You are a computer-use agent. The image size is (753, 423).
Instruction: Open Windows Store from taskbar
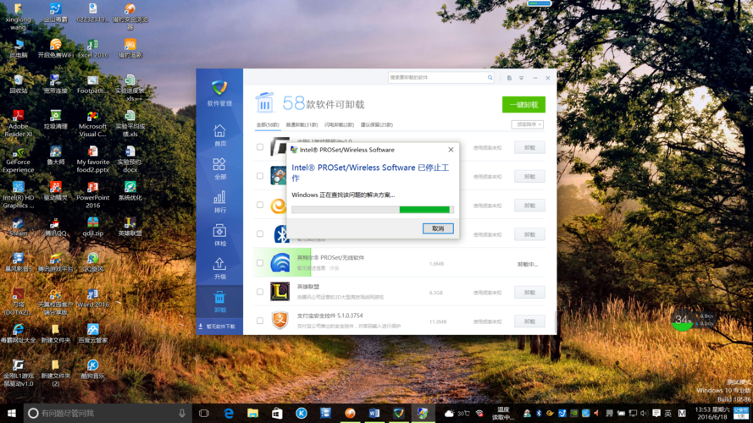tap(277, 413)
